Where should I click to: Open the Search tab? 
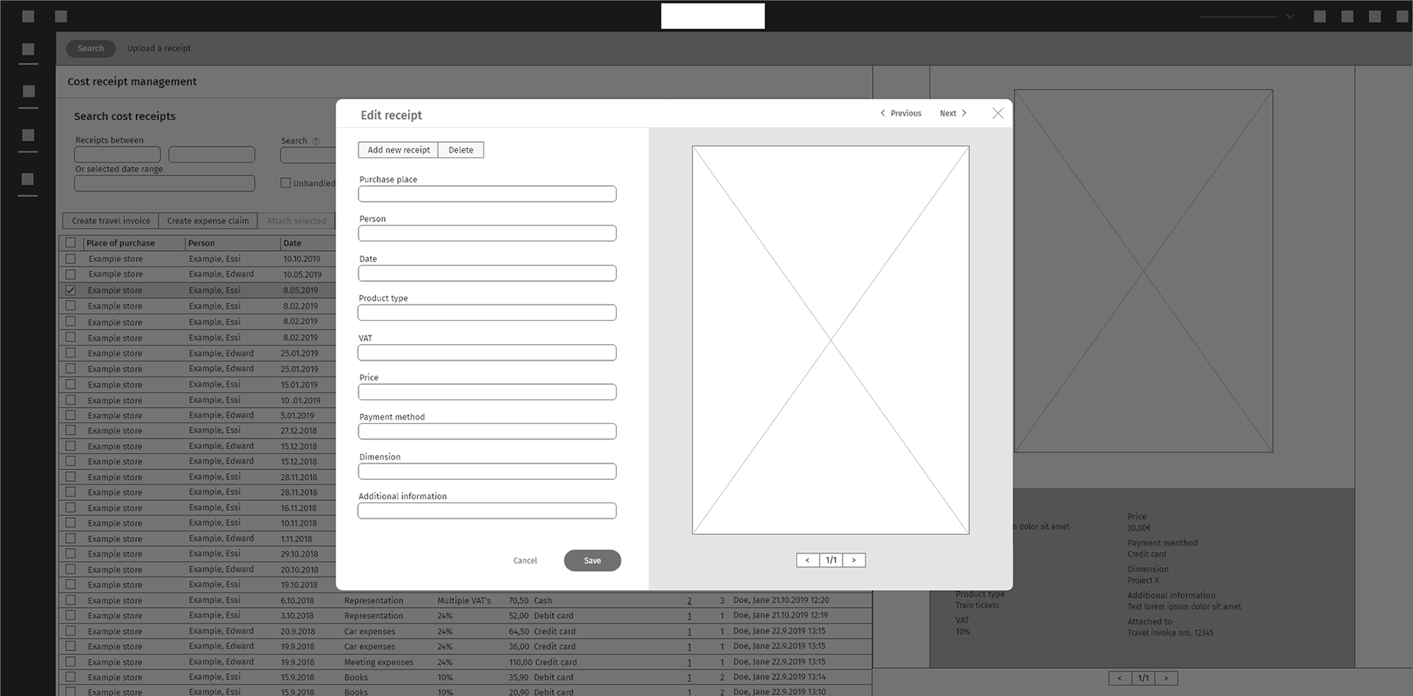91,48
